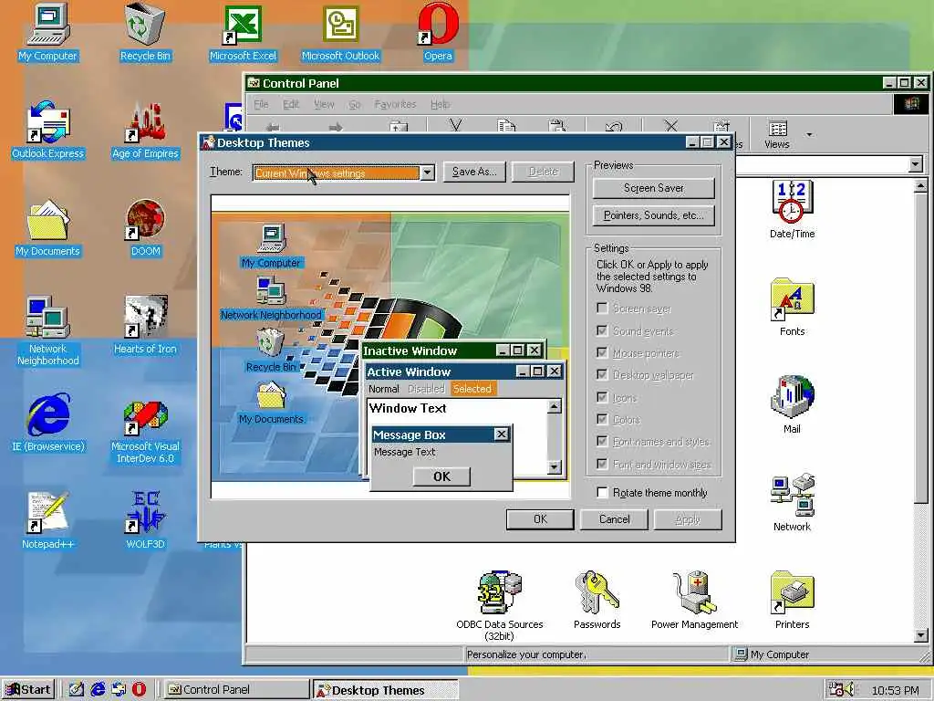Screen dimensions: 934x701
Task: Toggle the Desktop wallpaper checkbox
Action: [602, 375]
